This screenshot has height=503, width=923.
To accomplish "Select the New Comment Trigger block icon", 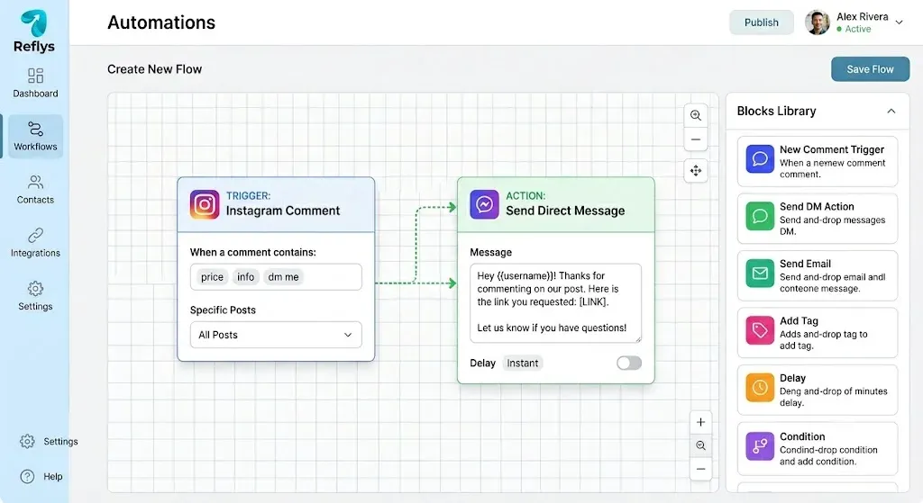I will (x=760, y=158).
